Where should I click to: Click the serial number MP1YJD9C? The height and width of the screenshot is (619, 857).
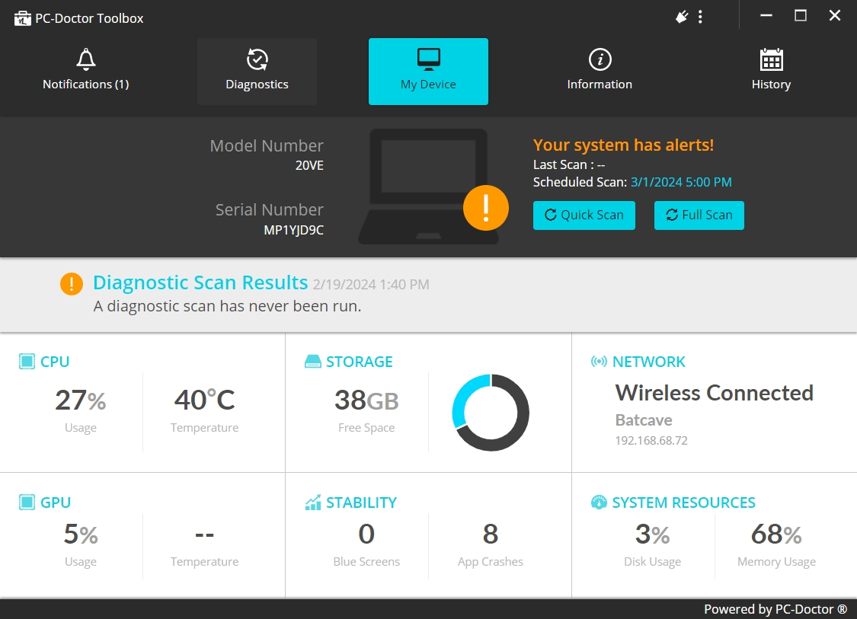[x=293, y=230]
